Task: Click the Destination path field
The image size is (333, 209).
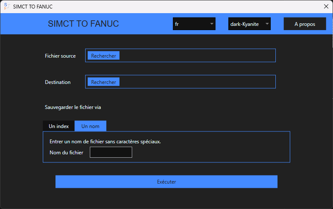Action: pos(180,82)
